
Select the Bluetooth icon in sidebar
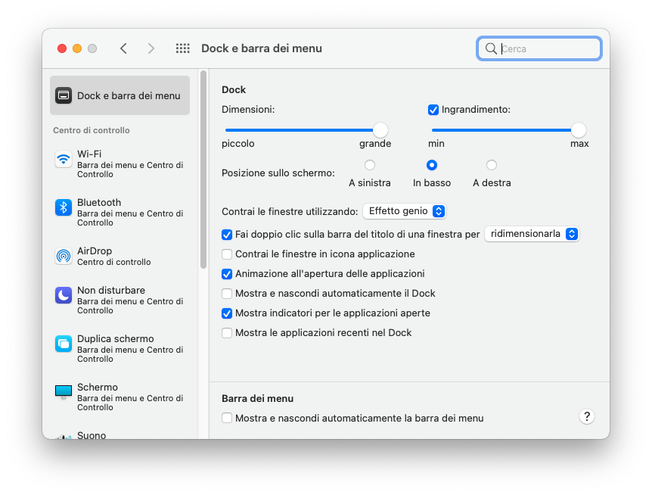[x=64, y=207]
